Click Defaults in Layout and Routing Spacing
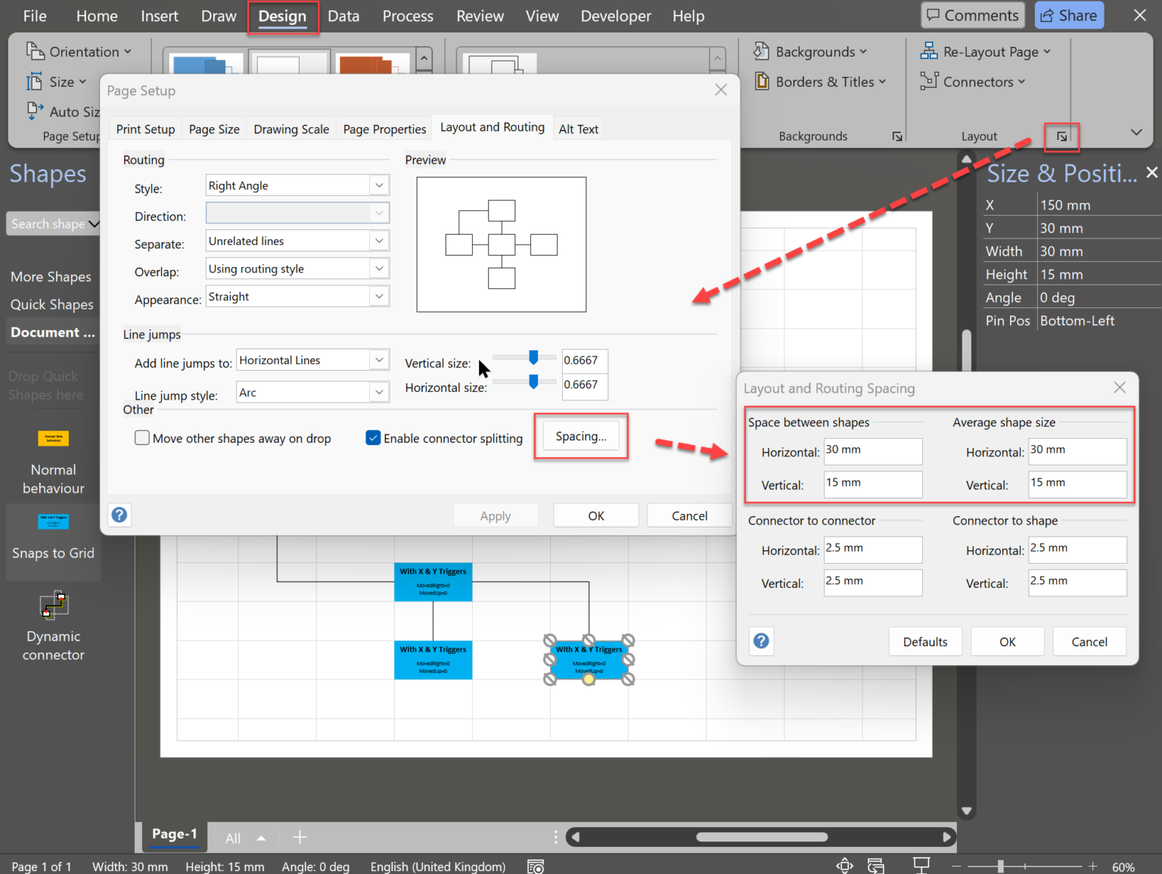The width and height of the screenshot is (1162, 874). [x=925, y=641]
